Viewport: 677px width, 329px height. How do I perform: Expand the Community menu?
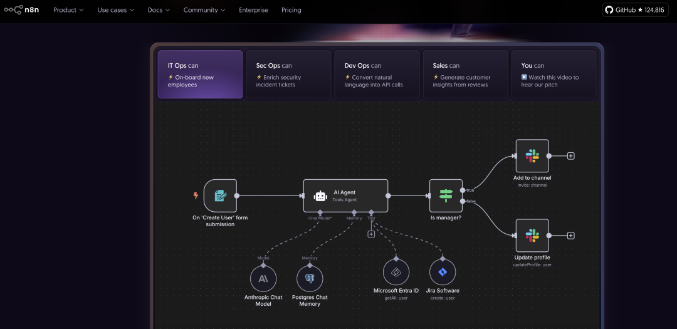204,10
